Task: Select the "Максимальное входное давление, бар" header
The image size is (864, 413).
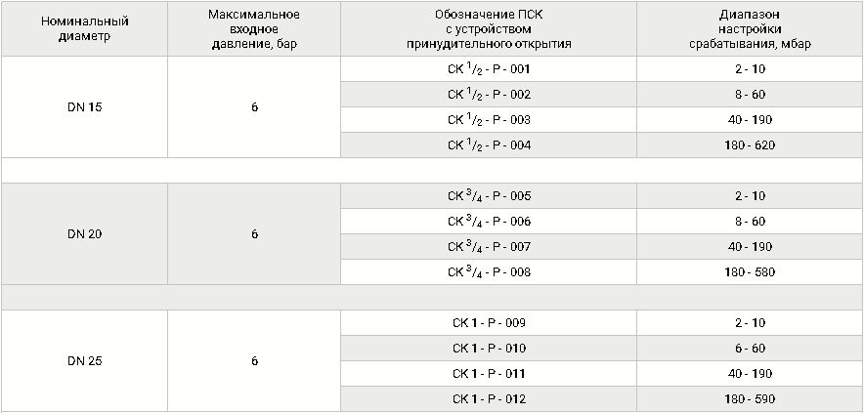Action: 254,28
